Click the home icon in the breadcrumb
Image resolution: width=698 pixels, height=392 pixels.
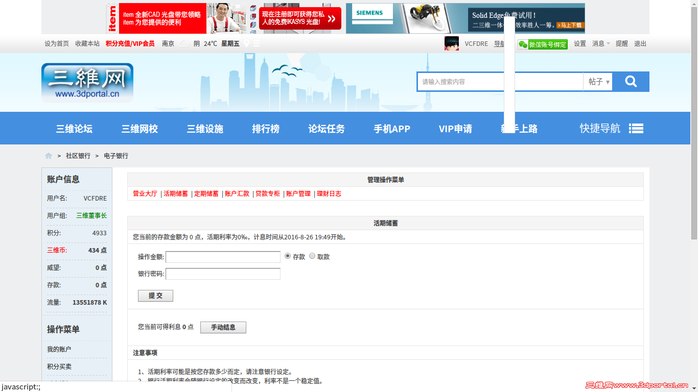coord(49,156)
